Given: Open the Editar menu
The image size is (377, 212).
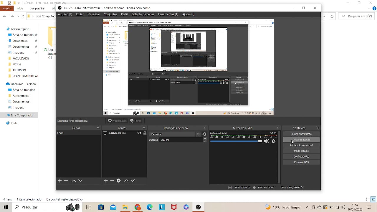Looking at the screenshot, I should coord(80,14).
